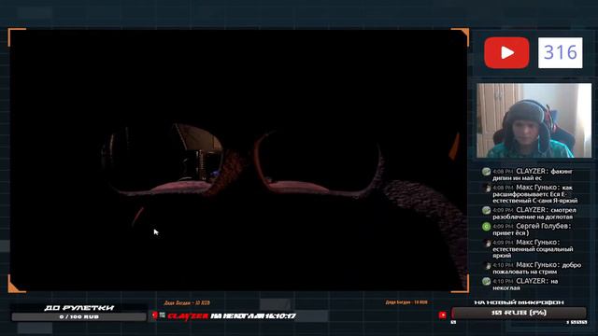Click CLAYZER's avatar at the first 4:08 PM message
This screenshot has width=598, height=336.
tap(486, 172)
